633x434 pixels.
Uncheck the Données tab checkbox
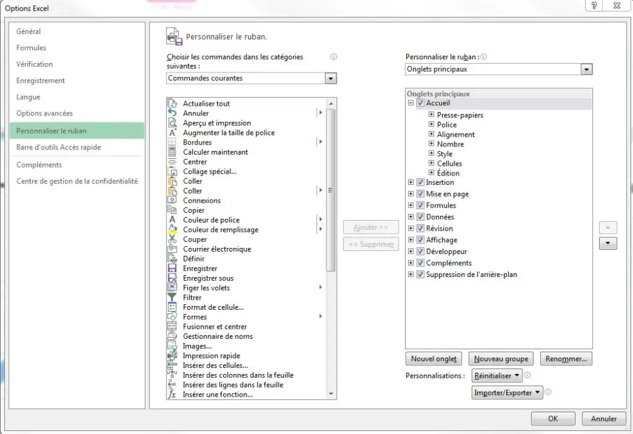coord(420,217)
